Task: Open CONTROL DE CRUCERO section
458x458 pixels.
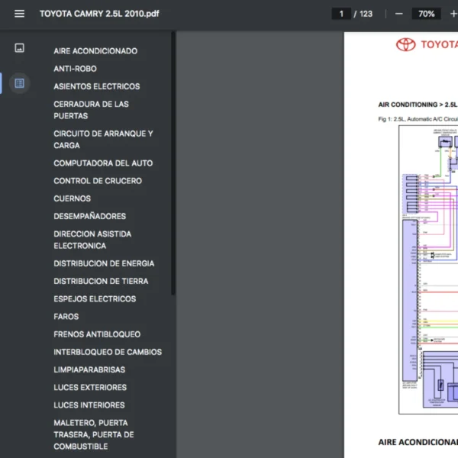Action: pos(98,181)
